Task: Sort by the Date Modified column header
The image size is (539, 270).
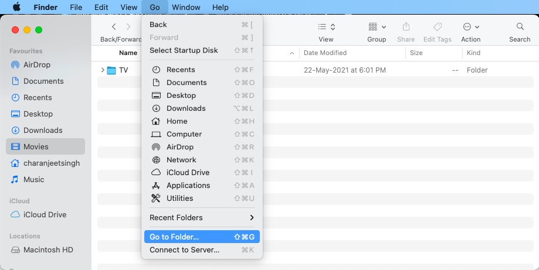Action: pyautogui.click(x=325, y=53)
